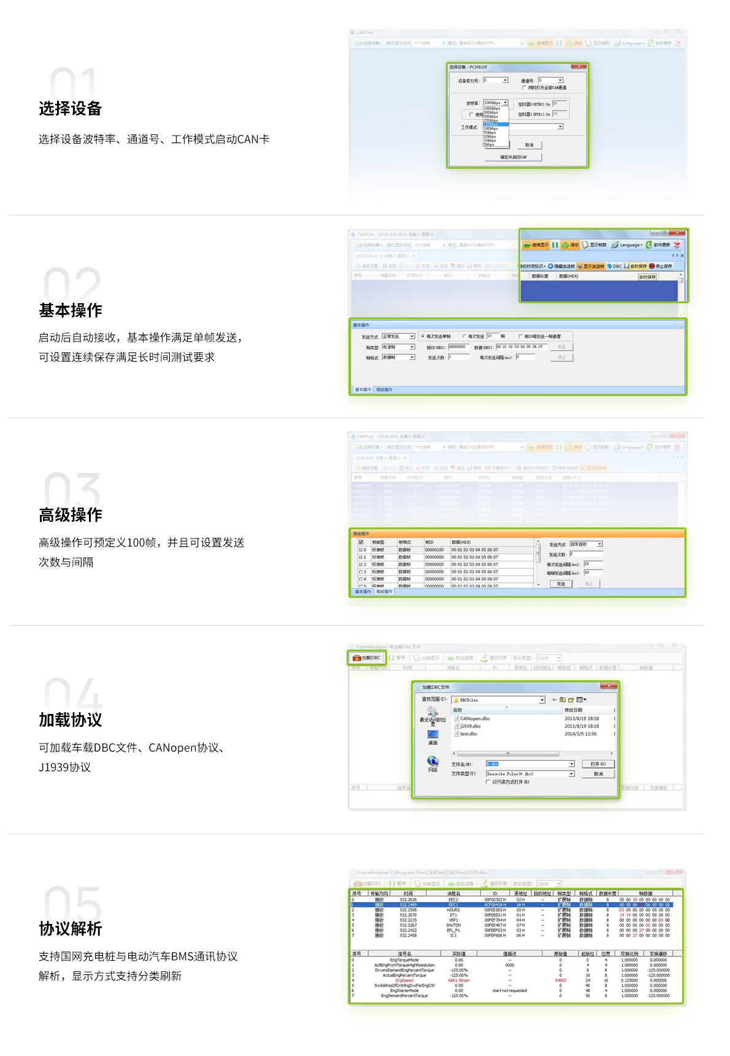Click the highlighted 加载DBC toolbar button
Viewport: 730px width, 1056px height.
[366, 658]
